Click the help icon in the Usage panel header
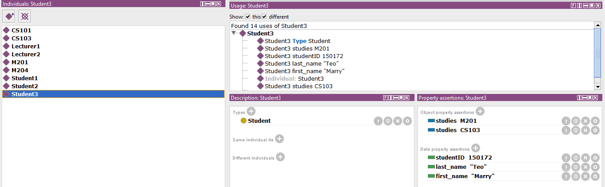605x187 pixels. click(x=573, y=5)
